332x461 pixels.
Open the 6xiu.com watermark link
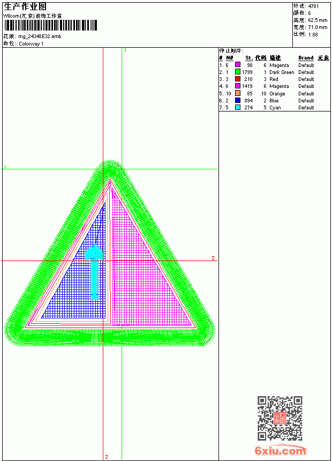click(x=280, y=450)
